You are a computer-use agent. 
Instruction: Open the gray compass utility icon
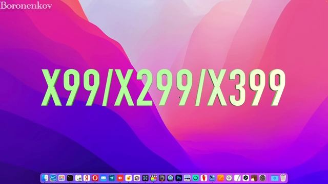click(x=229, y=178)
